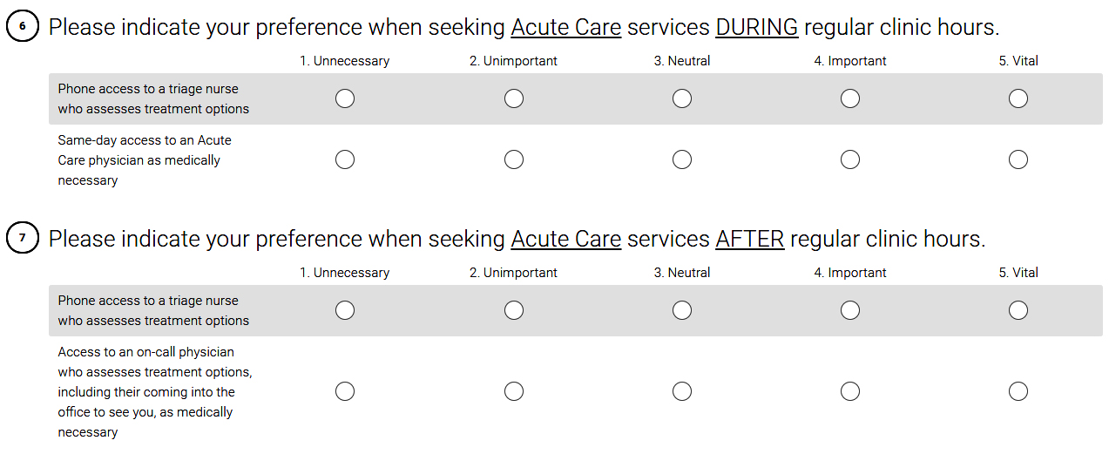Click the question 7 number badge

point(23,239)
